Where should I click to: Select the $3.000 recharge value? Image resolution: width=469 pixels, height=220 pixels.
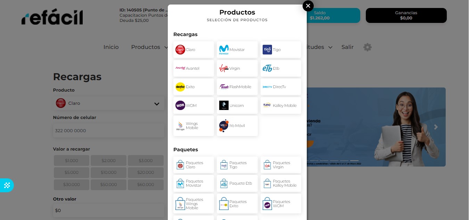coord(146,161)
